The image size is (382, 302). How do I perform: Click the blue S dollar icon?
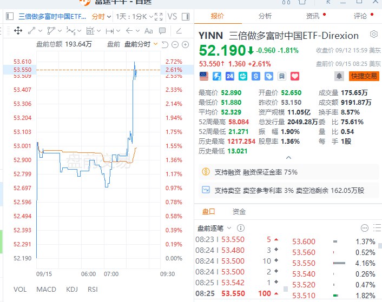(256, 76)
